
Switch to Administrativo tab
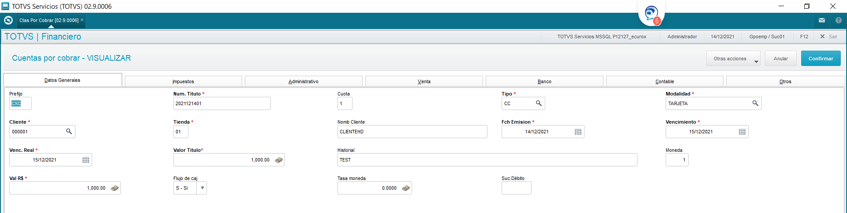(x=304, y=81)
